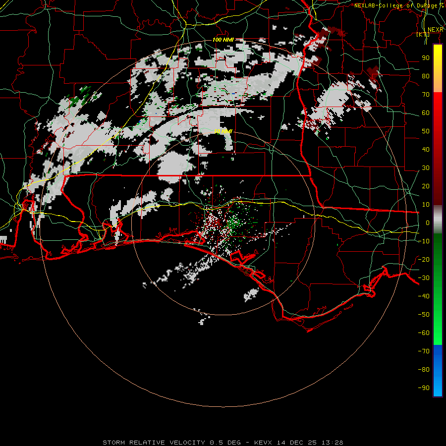
Task: Select the -80 value on the velocity legend
Action: pyautogui.click(x=424, y=370)
